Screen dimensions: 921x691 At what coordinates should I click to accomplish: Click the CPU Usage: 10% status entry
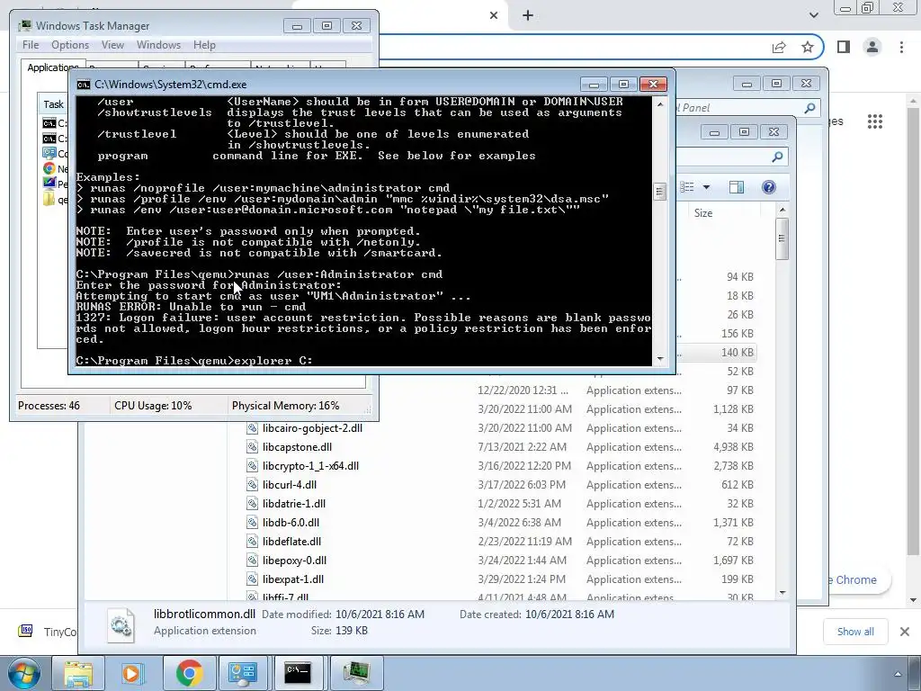153,406
